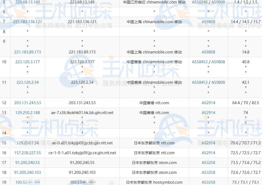Screen dimensions: 262x185
Task: Select the hop 14 row in the table
Action: [x=130, y=133]
